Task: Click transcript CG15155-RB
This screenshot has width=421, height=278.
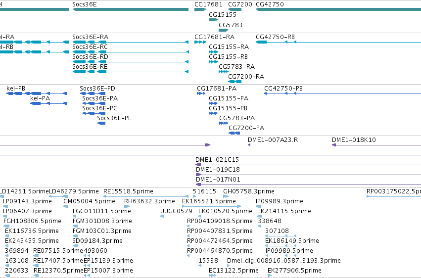Action: point(228,57)
